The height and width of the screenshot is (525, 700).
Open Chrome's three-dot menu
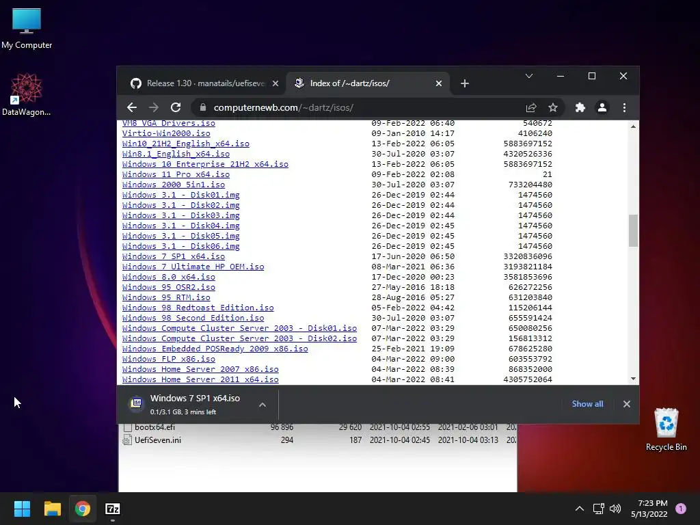pyautogui.click(x=624, y=107)
